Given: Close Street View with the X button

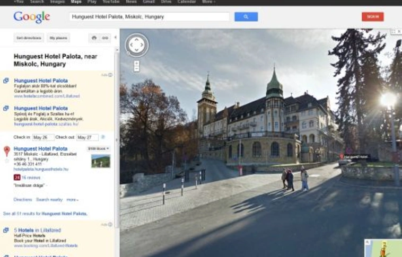Looking at the screenshot, I should click(x=399, y=31).
